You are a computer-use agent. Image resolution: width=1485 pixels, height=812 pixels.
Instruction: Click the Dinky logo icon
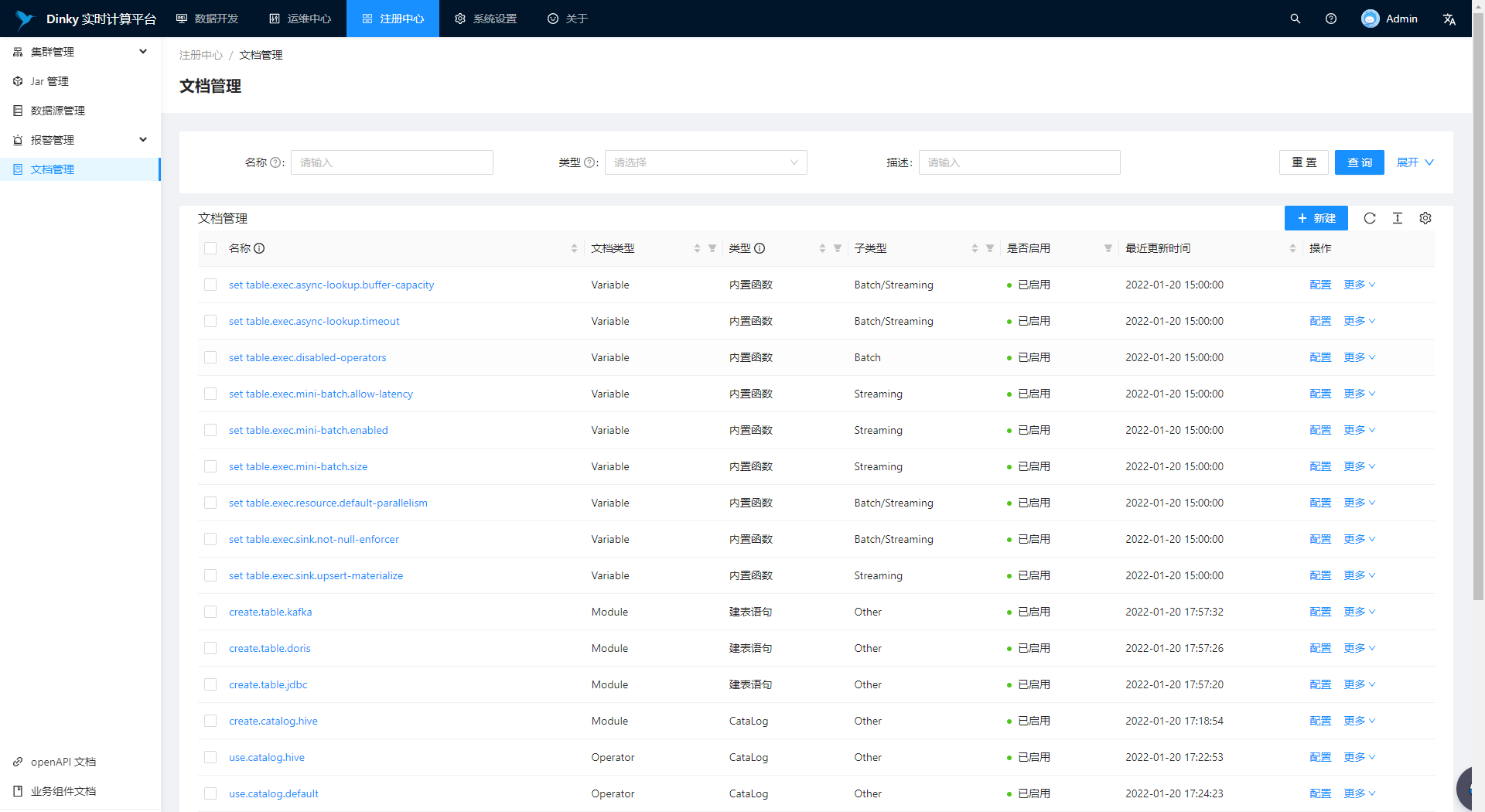tap(24, 19)
